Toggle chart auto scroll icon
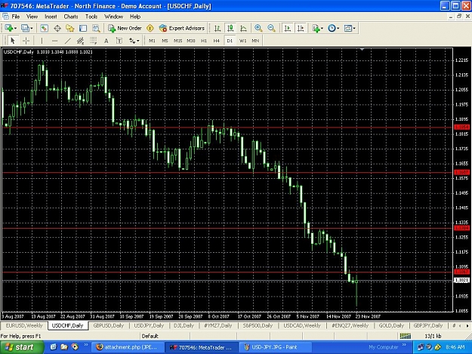This screenshot has width=472, height=354. pyautogui.click(x=288, y=28)
